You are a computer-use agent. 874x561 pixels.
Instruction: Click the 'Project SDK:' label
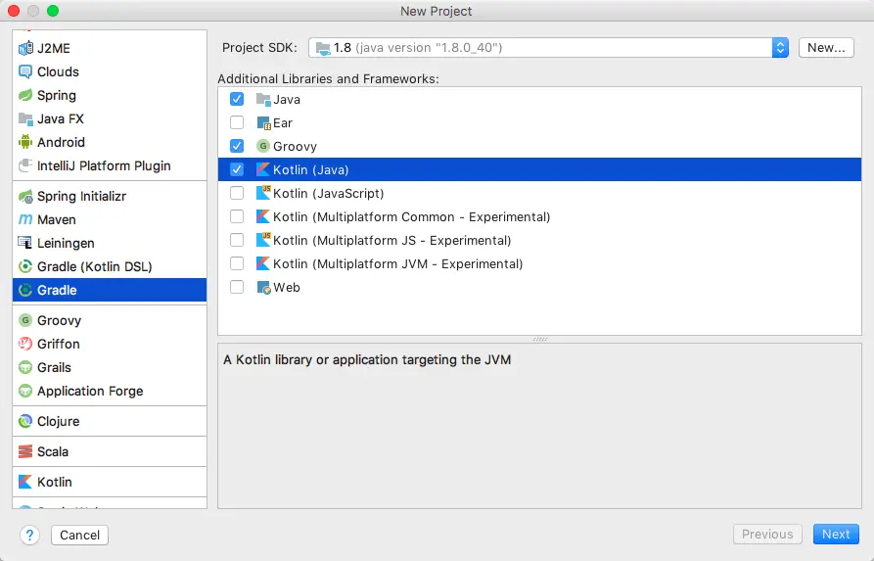[x=259, y=48]
